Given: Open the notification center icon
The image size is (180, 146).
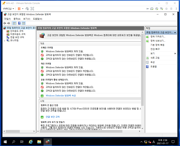Looking at the screenshot, I should tap(173, 142).
